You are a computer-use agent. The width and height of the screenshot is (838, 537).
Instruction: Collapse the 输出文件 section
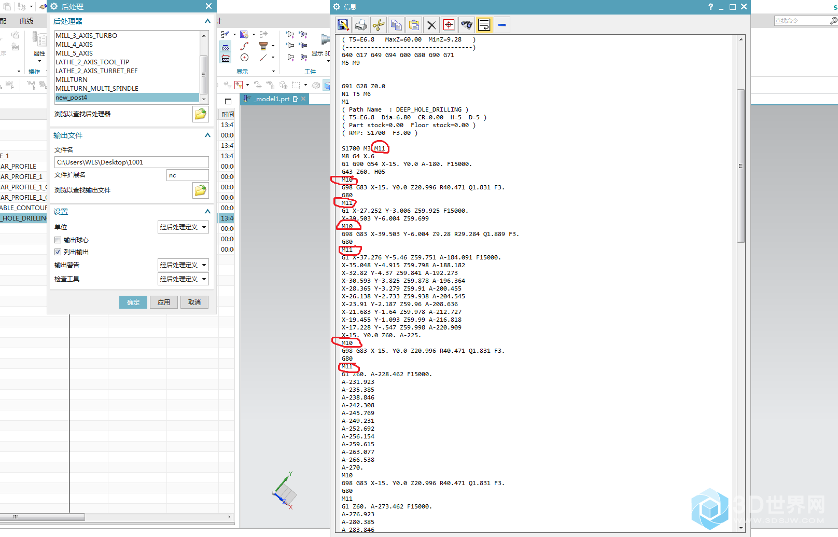click(x=207, y=135)
